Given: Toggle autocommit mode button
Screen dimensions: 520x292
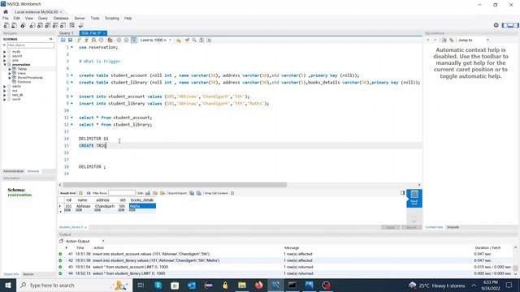Looking at the screenshot, I should coord(133,40).
